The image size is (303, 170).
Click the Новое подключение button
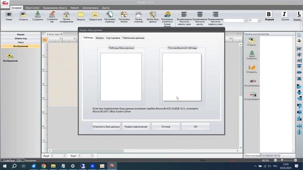[x=136, y=127]
